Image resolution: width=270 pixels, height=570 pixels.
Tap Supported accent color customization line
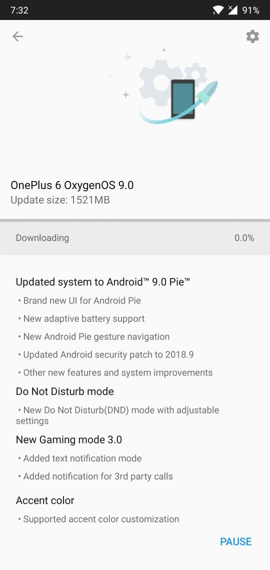(98, 519)
